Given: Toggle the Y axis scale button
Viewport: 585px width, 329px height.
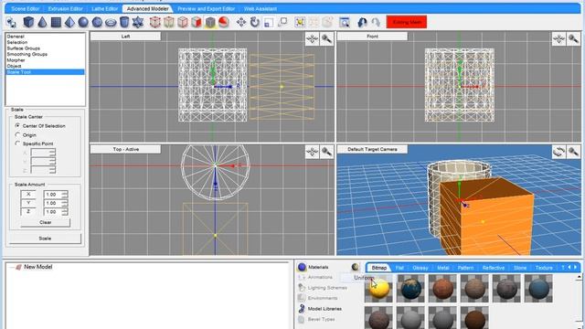Looking at the screenshot, I should 28,203.
